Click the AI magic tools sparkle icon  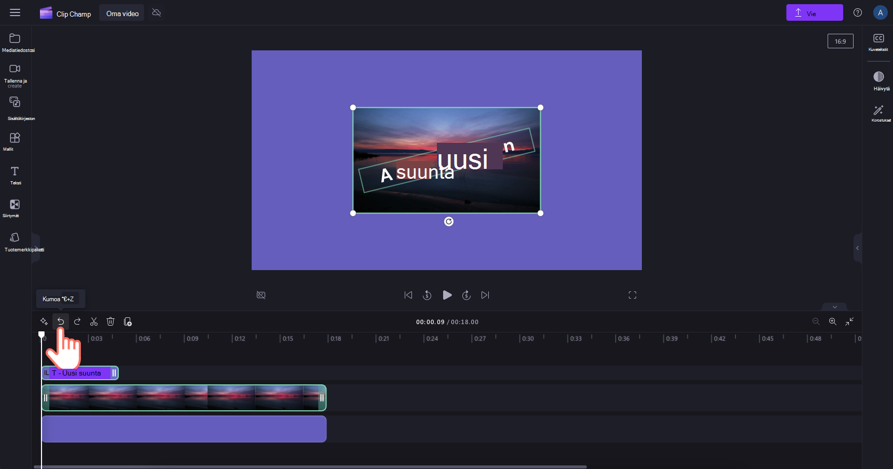(44, 321)
